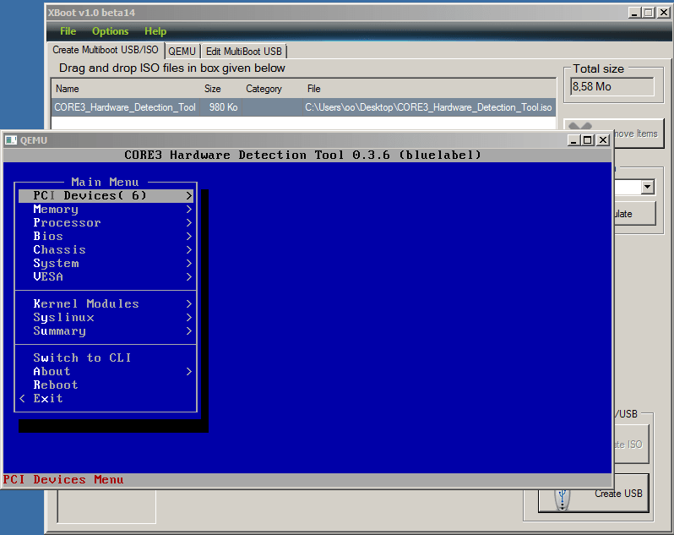
Task: Switch to Edit MultiBoot USB tab
Action: (244, 52)
